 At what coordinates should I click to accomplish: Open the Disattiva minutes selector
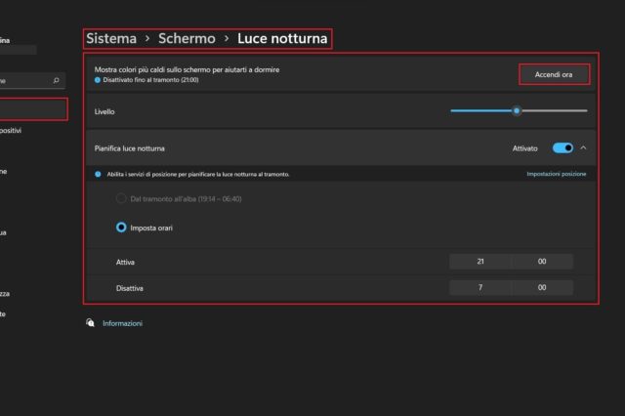(542, 288)
